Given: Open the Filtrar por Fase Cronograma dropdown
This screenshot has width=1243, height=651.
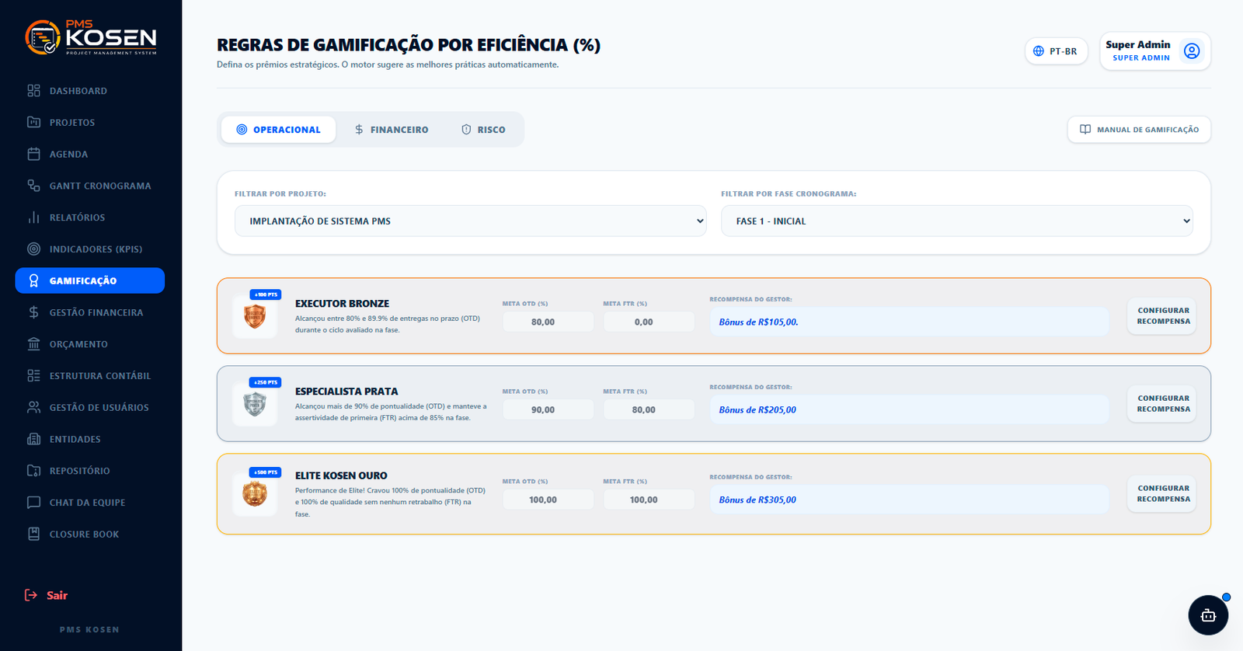Looking at the screenshot, I should 956,221.
